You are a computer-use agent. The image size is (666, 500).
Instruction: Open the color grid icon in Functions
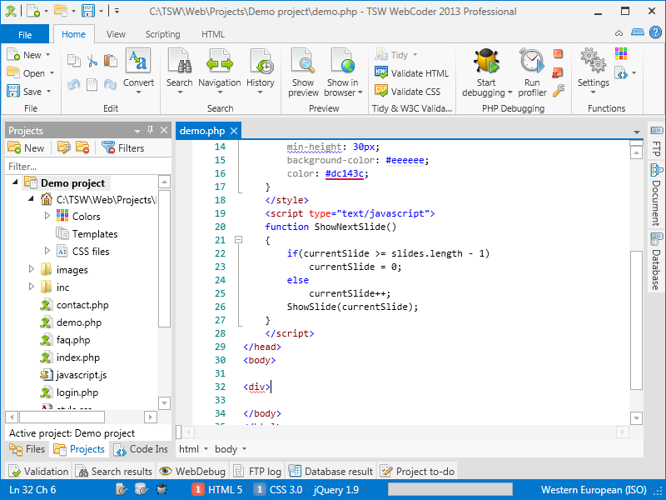[621, 54]
